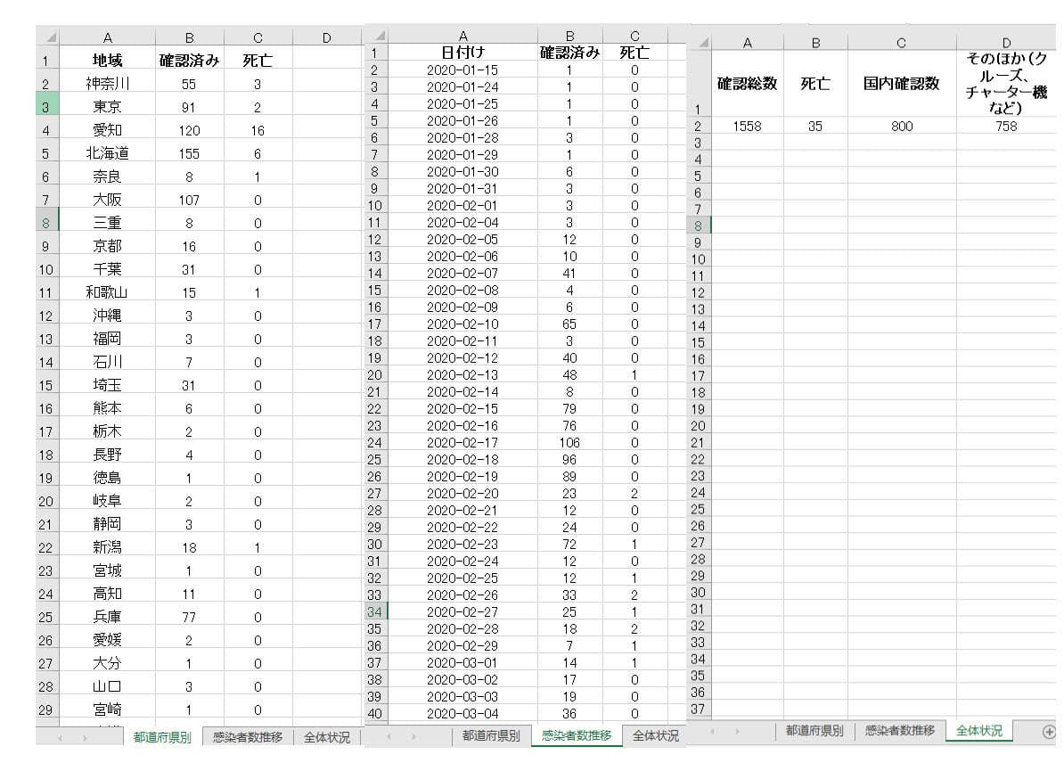1064x771 pixels.
Task: Select the 和歌山 cell
Action: point(107,292)
